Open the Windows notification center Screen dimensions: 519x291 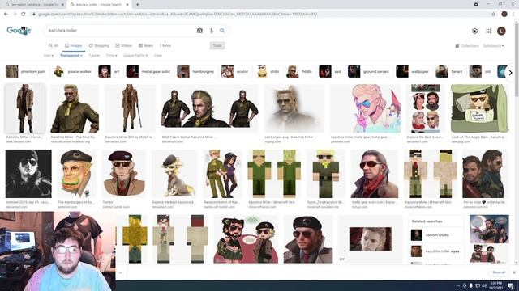510,285
